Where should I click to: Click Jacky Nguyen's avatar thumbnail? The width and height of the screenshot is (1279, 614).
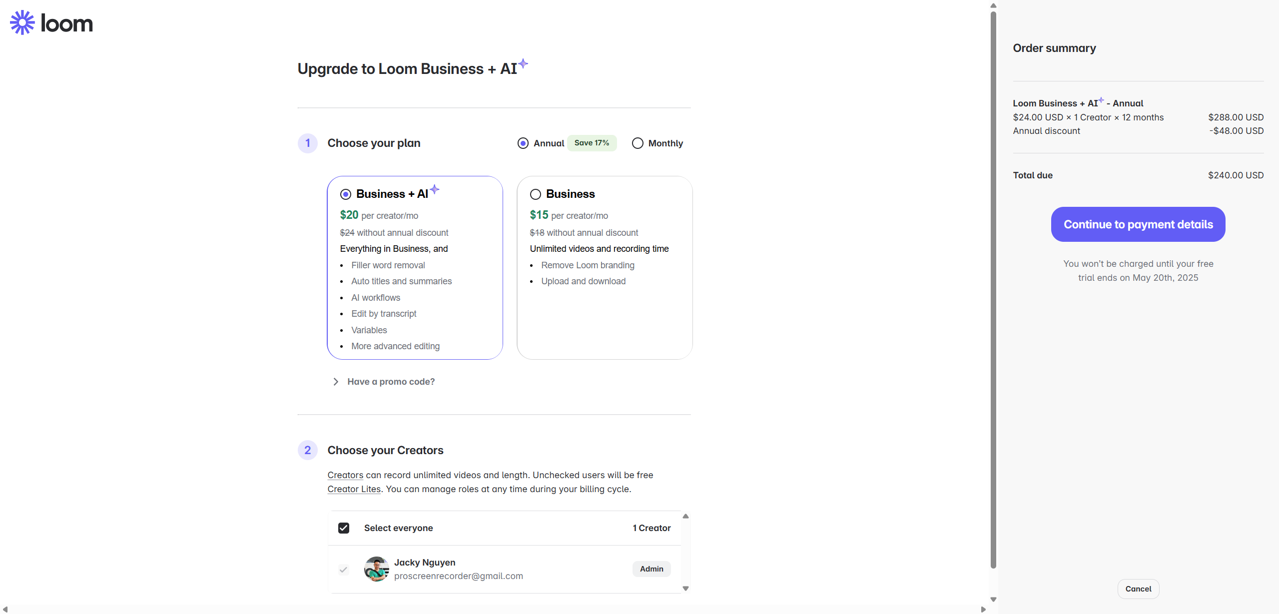point(376,569)
